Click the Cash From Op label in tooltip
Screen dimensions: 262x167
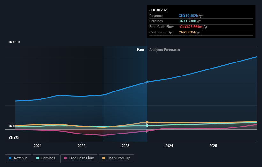(x=161, y=33)
